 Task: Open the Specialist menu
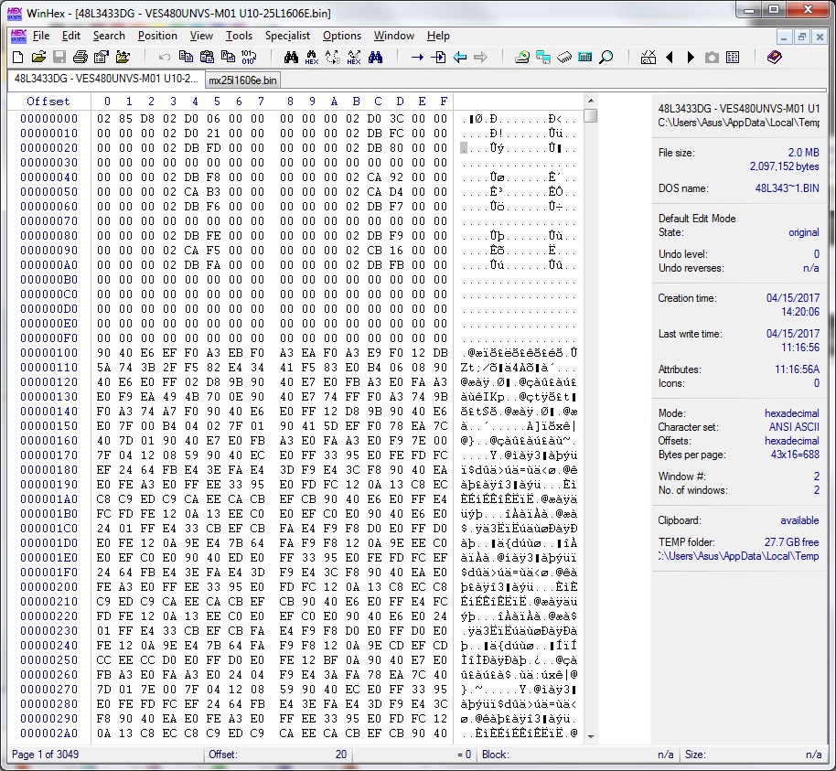click(x=287, y=36)
